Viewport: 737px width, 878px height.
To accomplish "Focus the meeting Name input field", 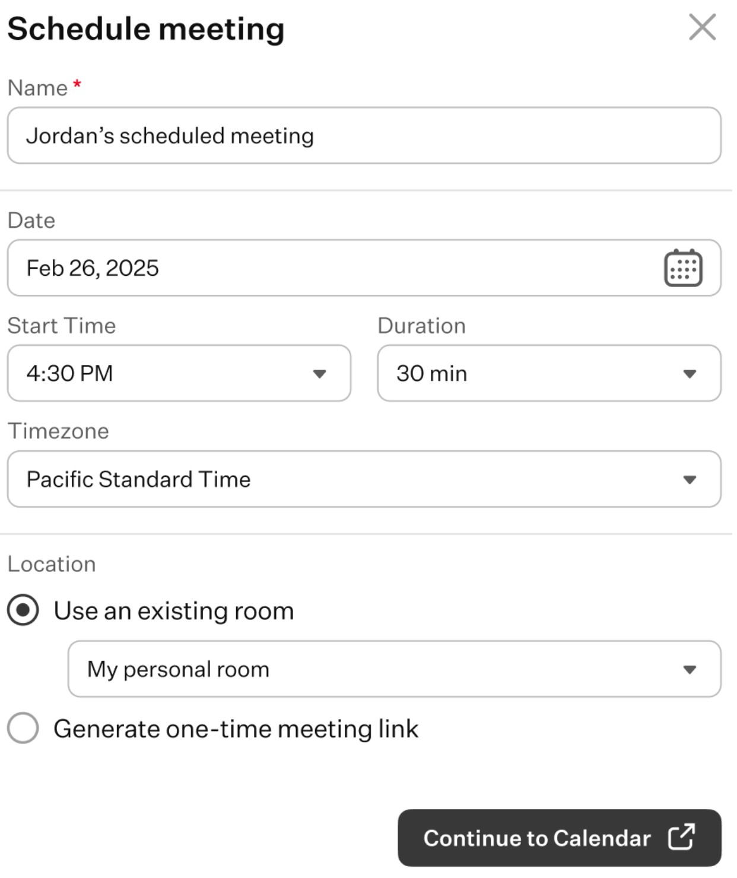I will pos(364,135).
